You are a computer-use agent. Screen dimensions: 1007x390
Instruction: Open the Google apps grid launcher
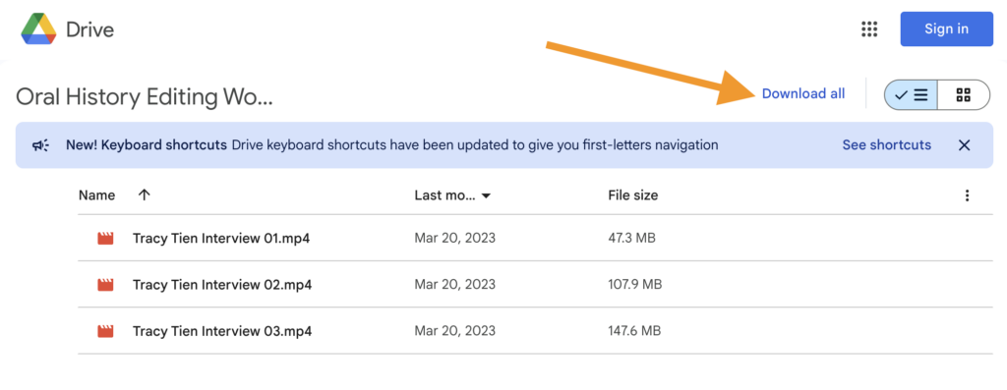[869, 28]
